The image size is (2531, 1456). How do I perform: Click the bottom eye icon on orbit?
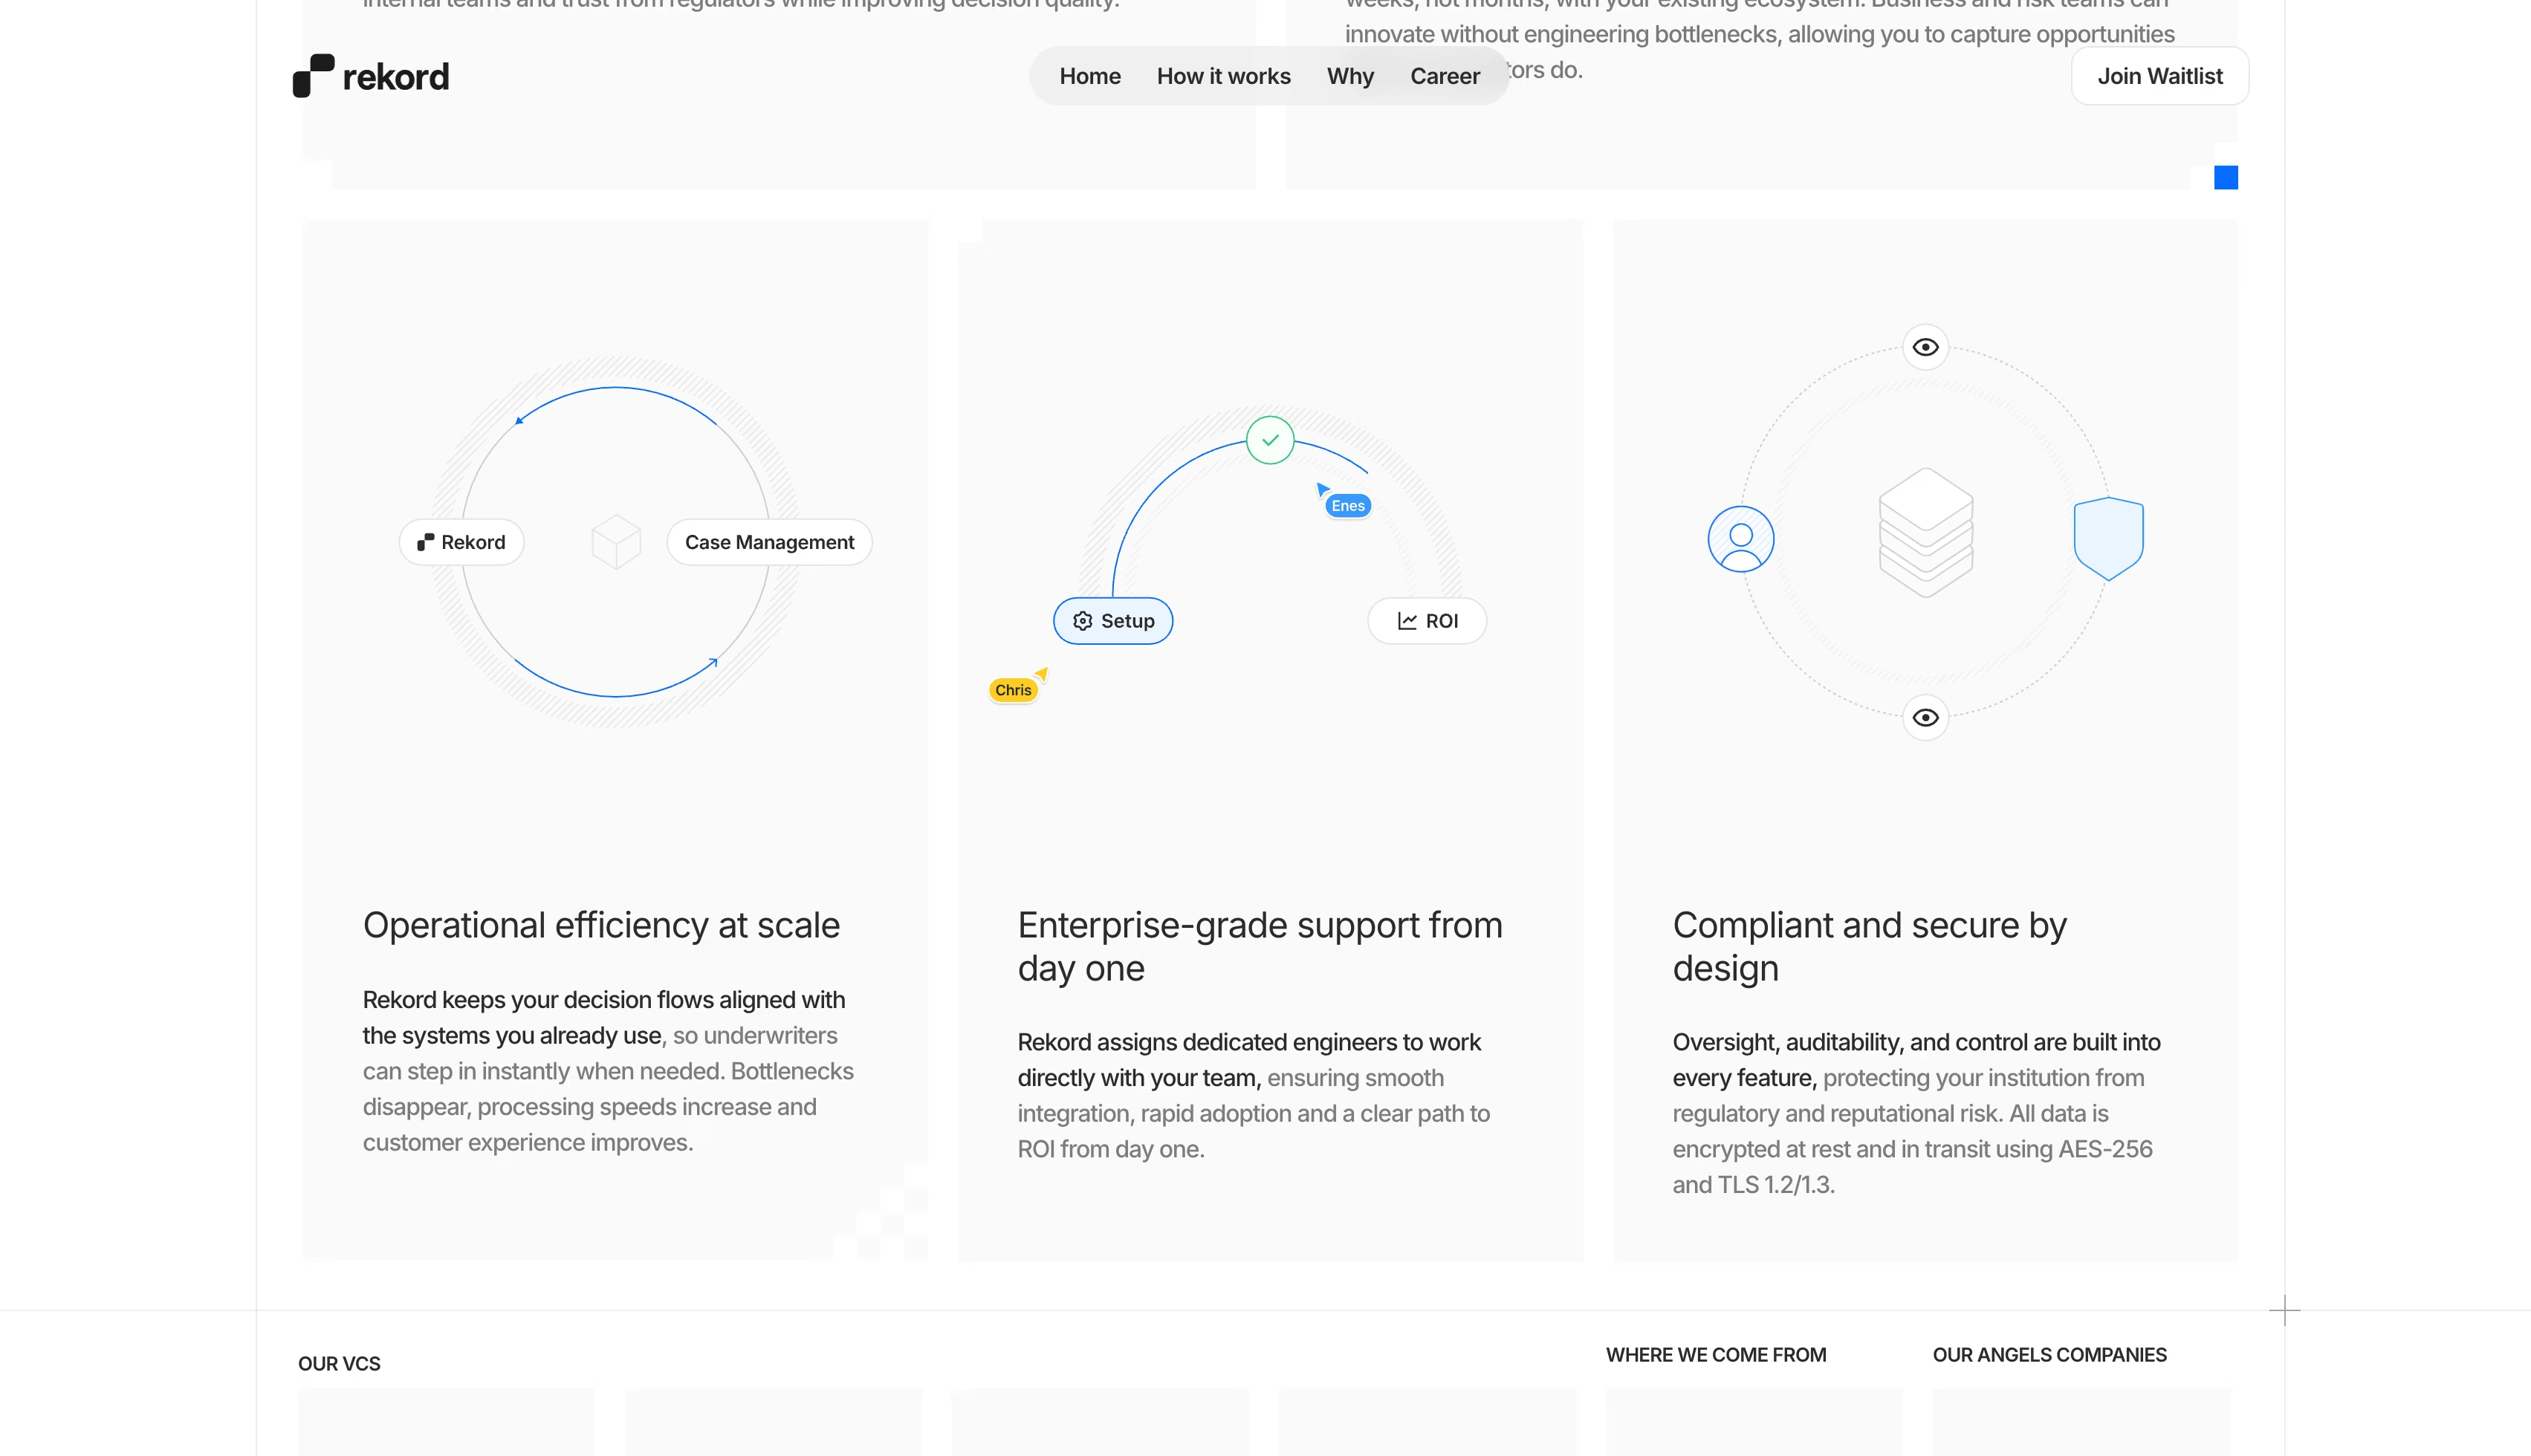(x=1925, y=718)
